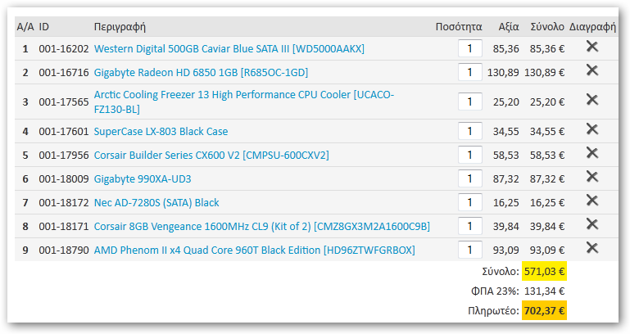Click the Διαγραφή column header

click(592, 27)
